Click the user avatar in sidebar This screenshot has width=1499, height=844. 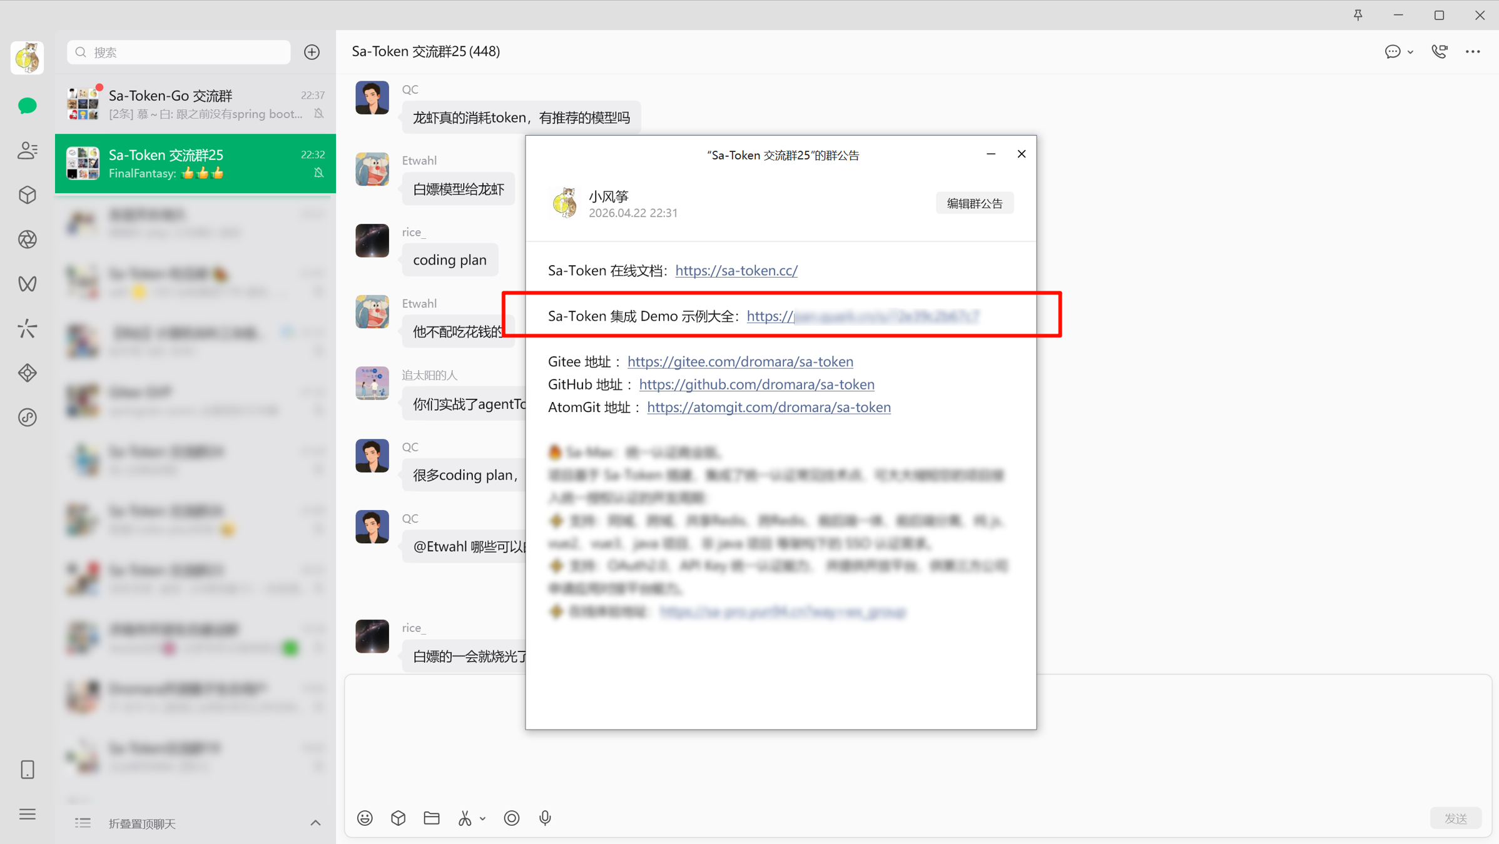[x=27, y=58]
